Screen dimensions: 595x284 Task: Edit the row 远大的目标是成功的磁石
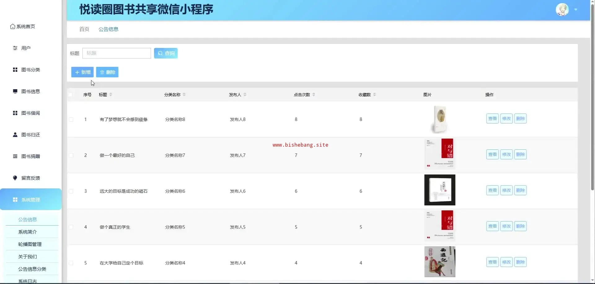pyautogui.click(x=506, y=190)
